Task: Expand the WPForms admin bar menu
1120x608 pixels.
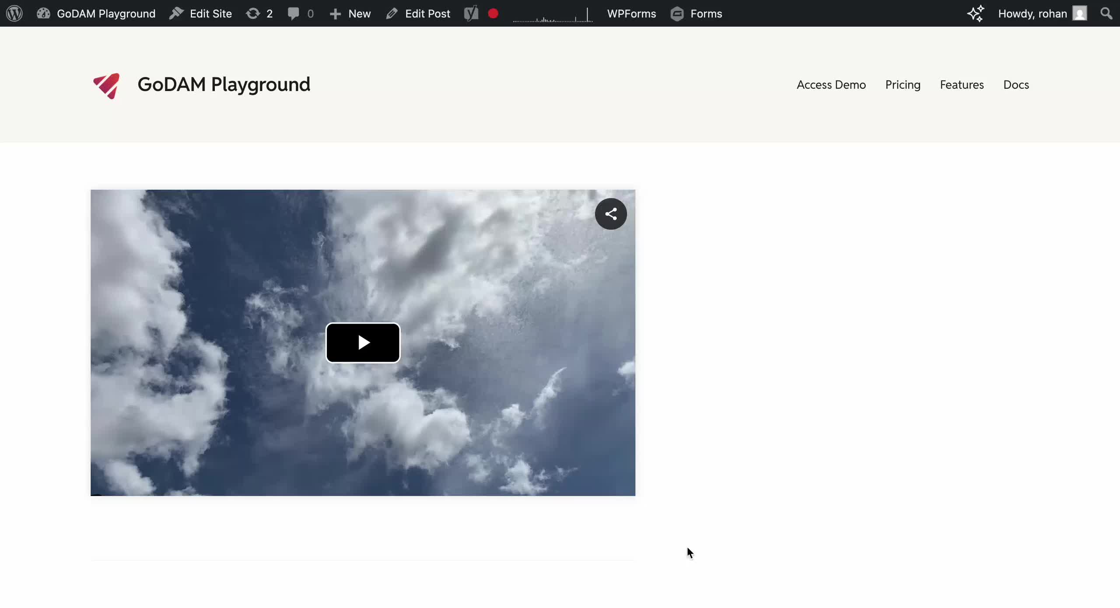Action: point(632,14)
